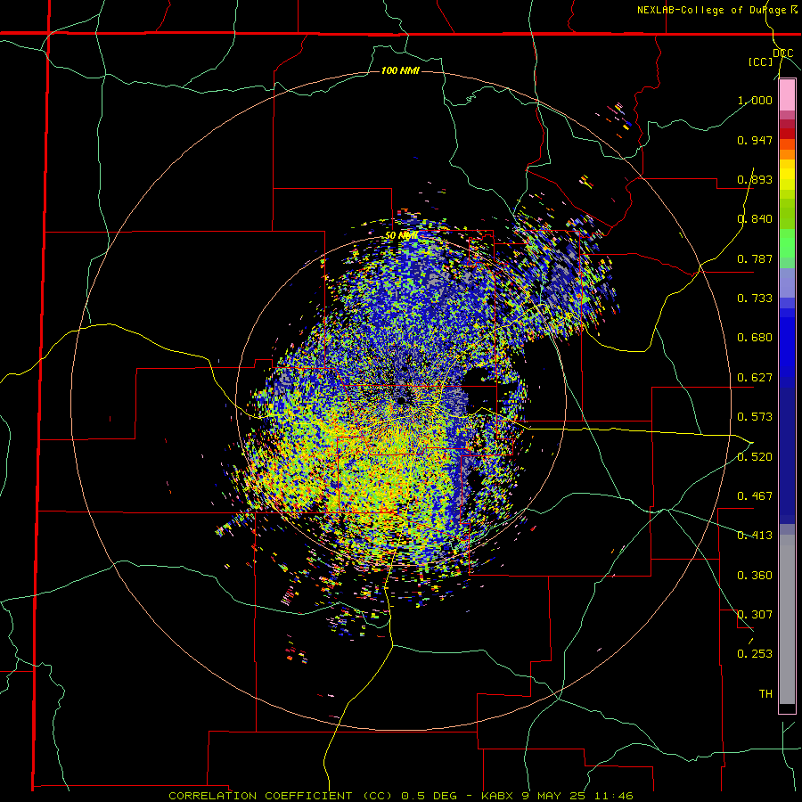
Task: Select the 0.733 value on color scale
Action: pyautogui.click(x=755, y=299)
